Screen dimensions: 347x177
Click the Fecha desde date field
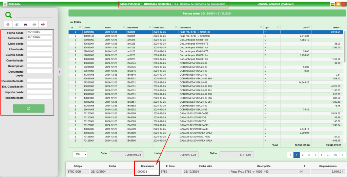pyautogui.click(x=39, y=32)
